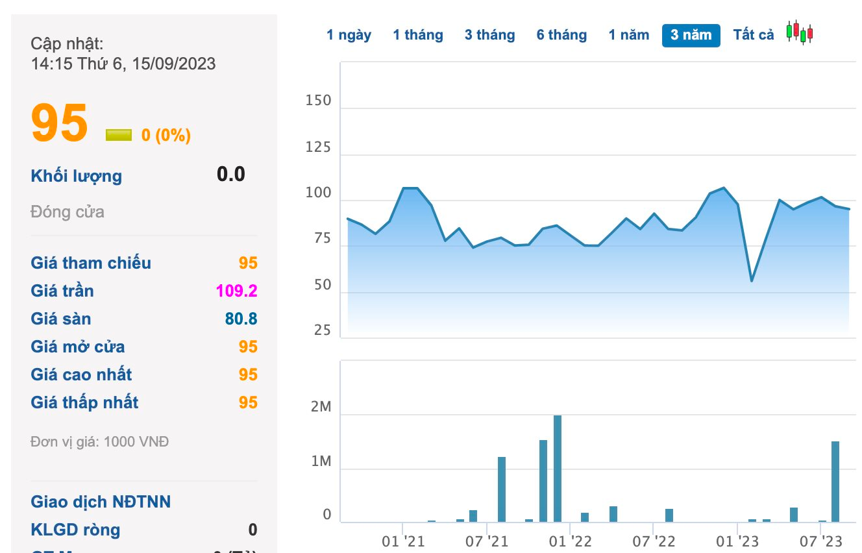Select the '1 ngày' time range tab
The height and width of the screenshot is (553, 862).
click(x=349, y=35)
